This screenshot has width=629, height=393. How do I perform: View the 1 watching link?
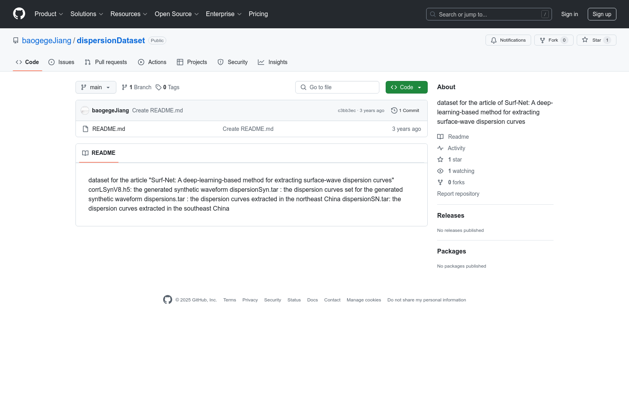456,171
